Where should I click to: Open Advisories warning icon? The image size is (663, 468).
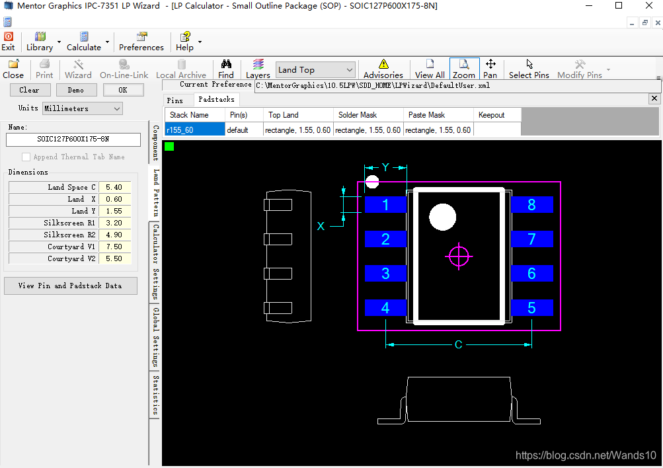pyautogui.click(x=383, y=69)
